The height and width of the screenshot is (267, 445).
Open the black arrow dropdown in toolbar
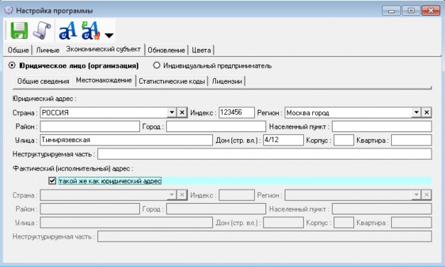109,36
